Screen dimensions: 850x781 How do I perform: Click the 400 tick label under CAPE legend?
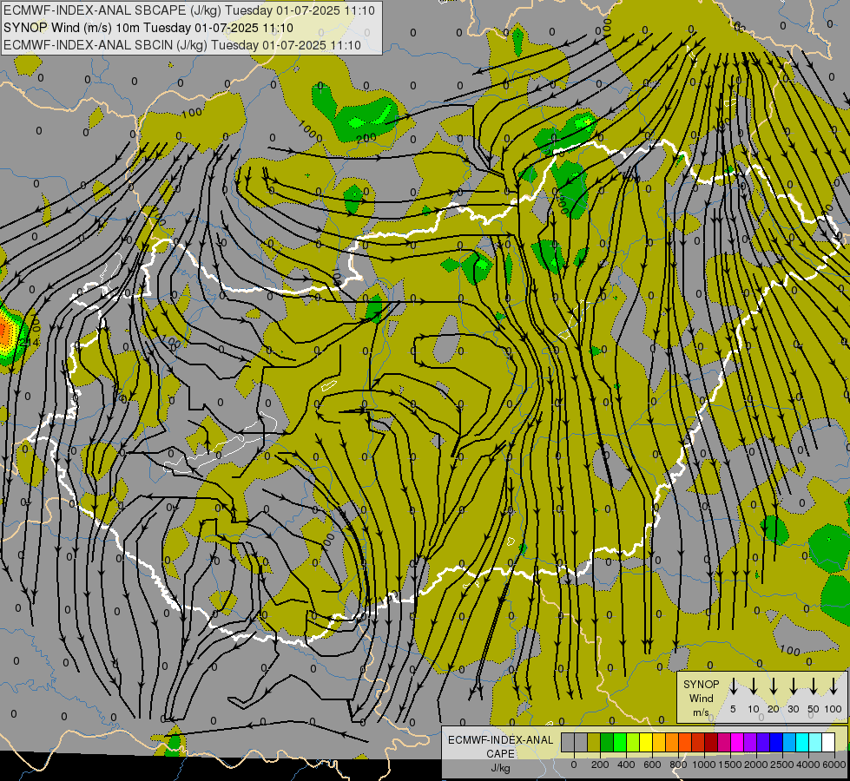pyautogui.click(x=626, y=765)
